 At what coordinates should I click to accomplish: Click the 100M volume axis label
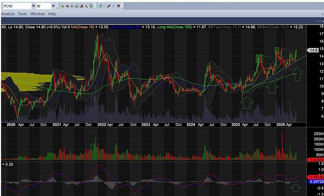319,149
